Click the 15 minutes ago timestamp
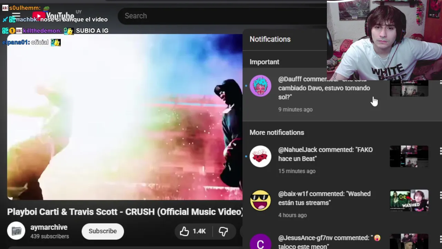The height and width of the screenshot is (249, 442). tap(297, 171)
